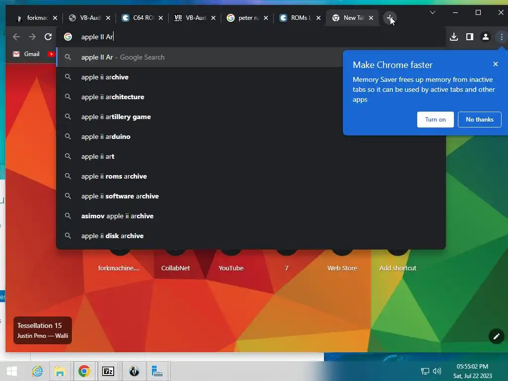The image size is (508, 381).
Task: Close the forkmac tab
Action: [55, 18]
